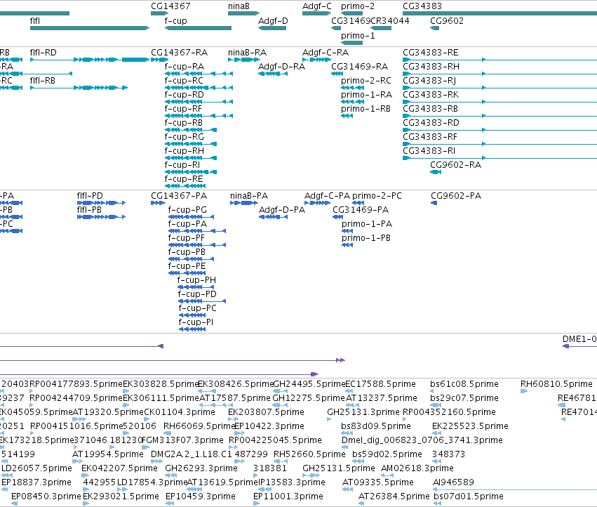
Task: Select transcript f-cup-RE
Action: click(x=185, y=186)
